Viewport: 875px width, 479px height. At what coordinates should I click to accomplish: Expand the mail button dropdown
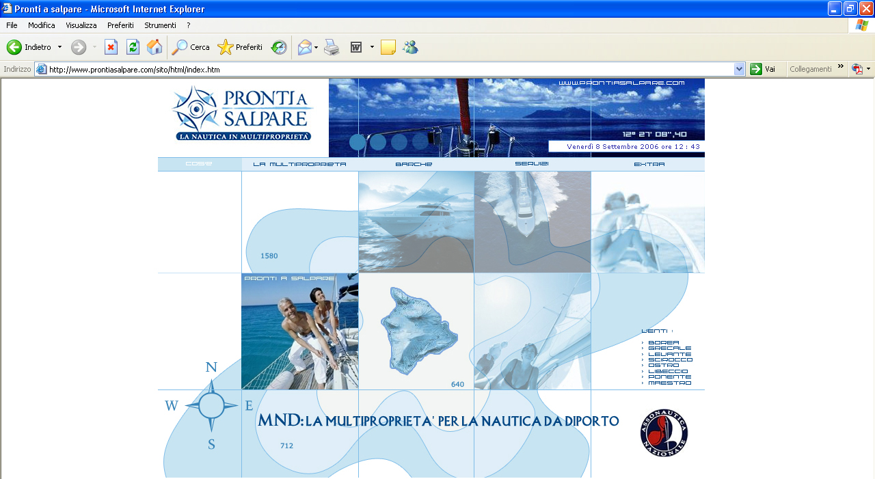point(317,47)
